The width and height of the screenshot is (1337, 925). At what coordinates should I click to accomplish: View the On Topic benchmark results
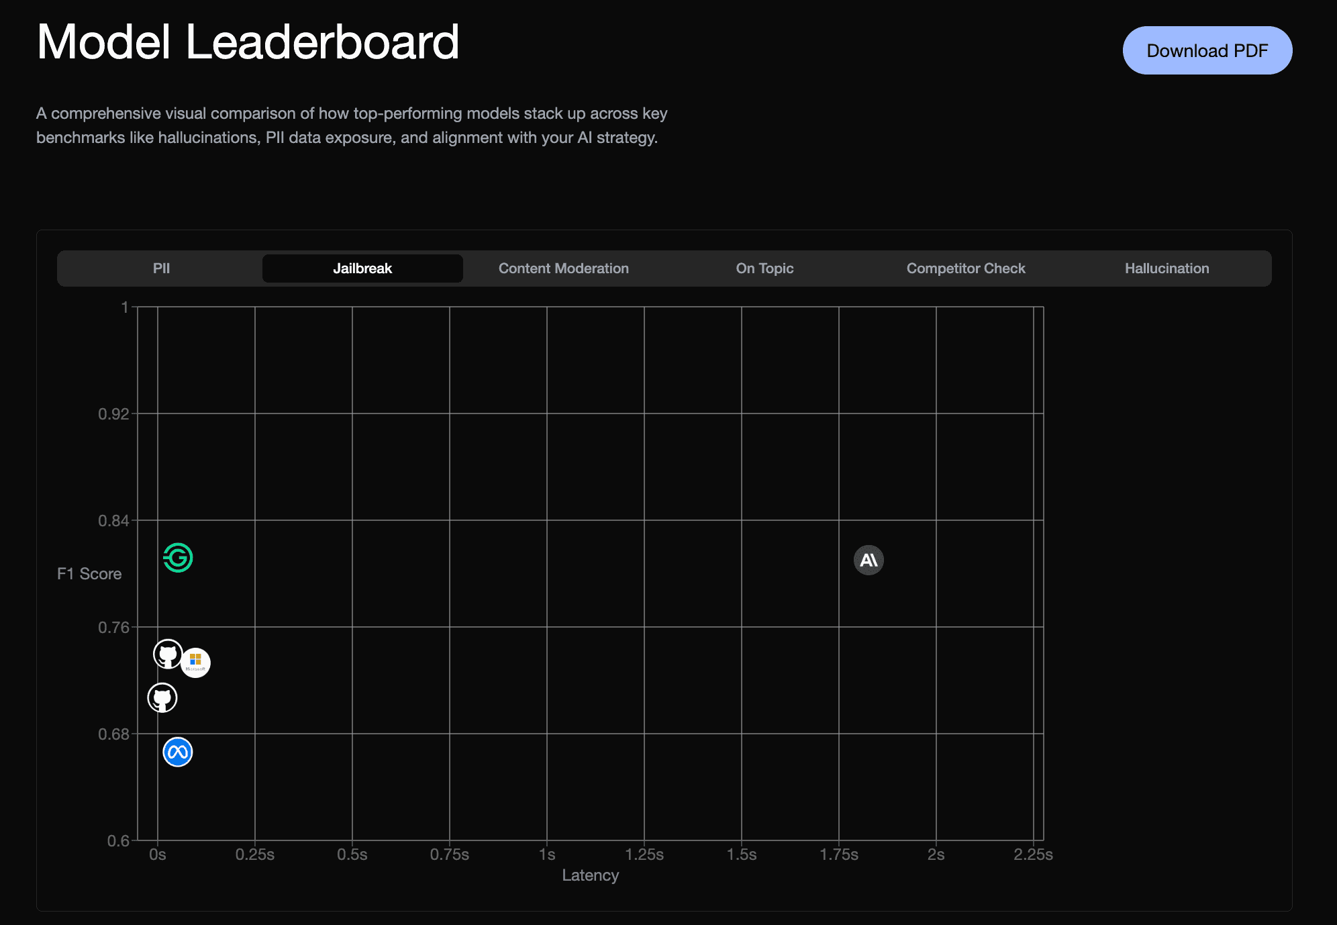(764, 268)
